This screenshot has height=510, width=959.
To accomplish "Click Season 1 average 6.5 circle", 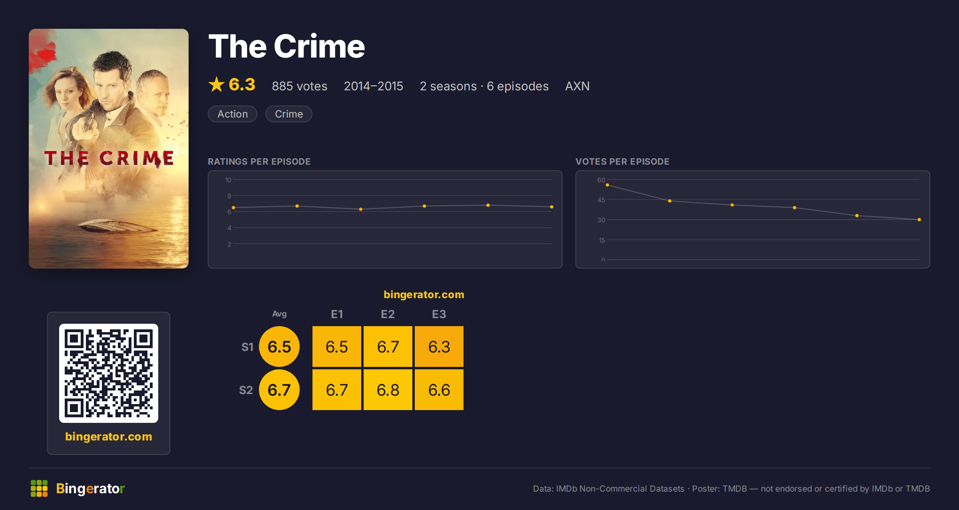I will [279, 347].
